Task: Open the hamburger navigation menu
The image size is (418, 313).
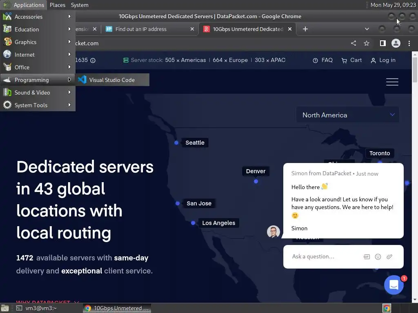Action: (392, 82)
